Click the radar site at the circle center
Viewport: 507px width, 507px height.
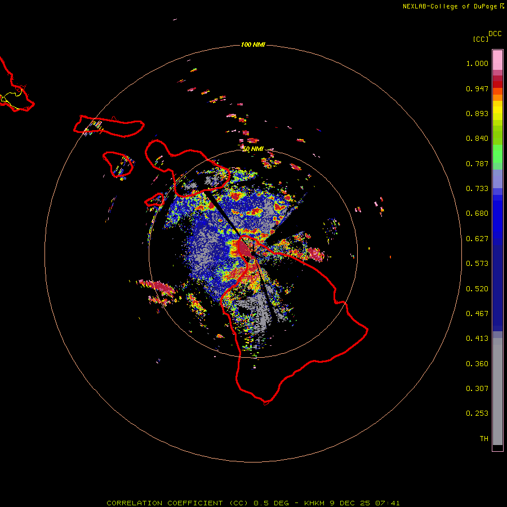(253, 255)
